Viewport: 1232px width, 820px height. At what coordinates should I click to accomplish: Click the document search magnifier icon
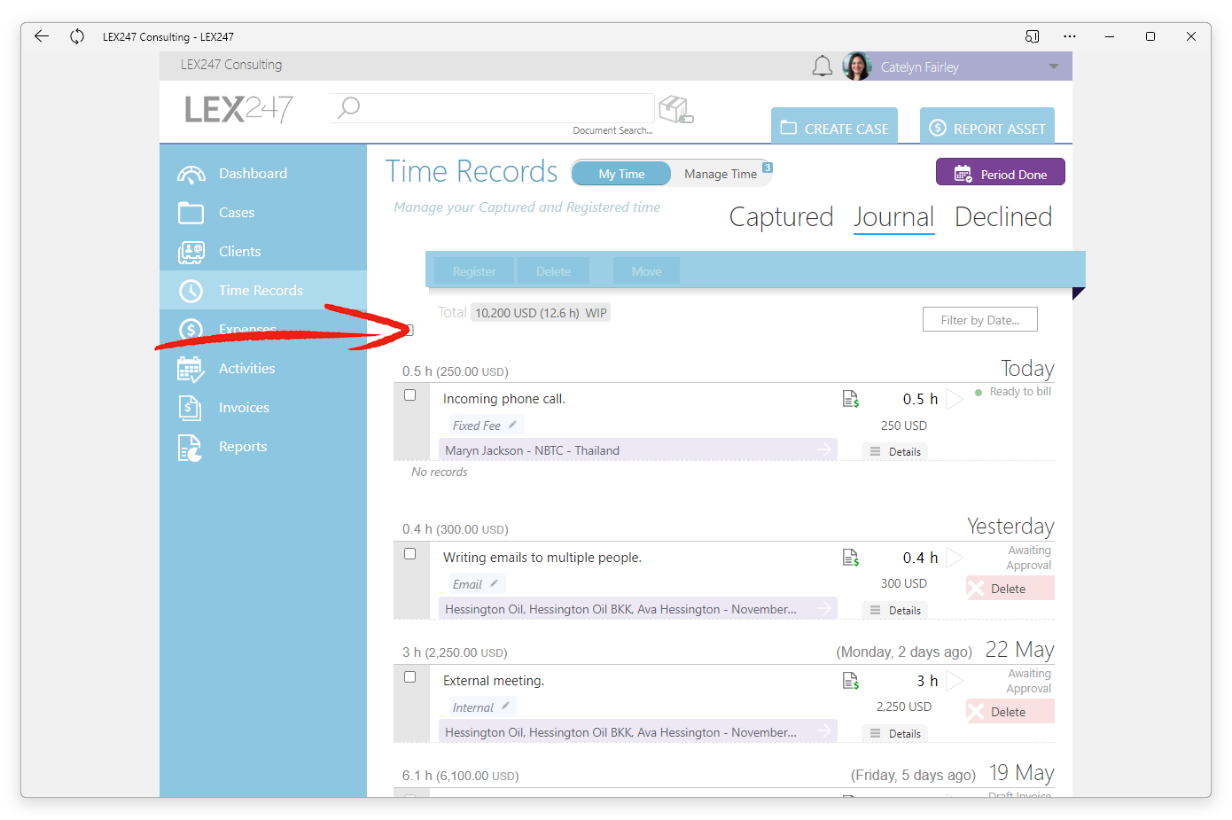[x=349, y=107]
